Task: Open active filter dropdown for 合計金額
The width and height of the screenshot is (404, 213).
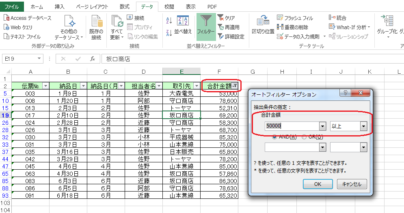Action: 234,86
